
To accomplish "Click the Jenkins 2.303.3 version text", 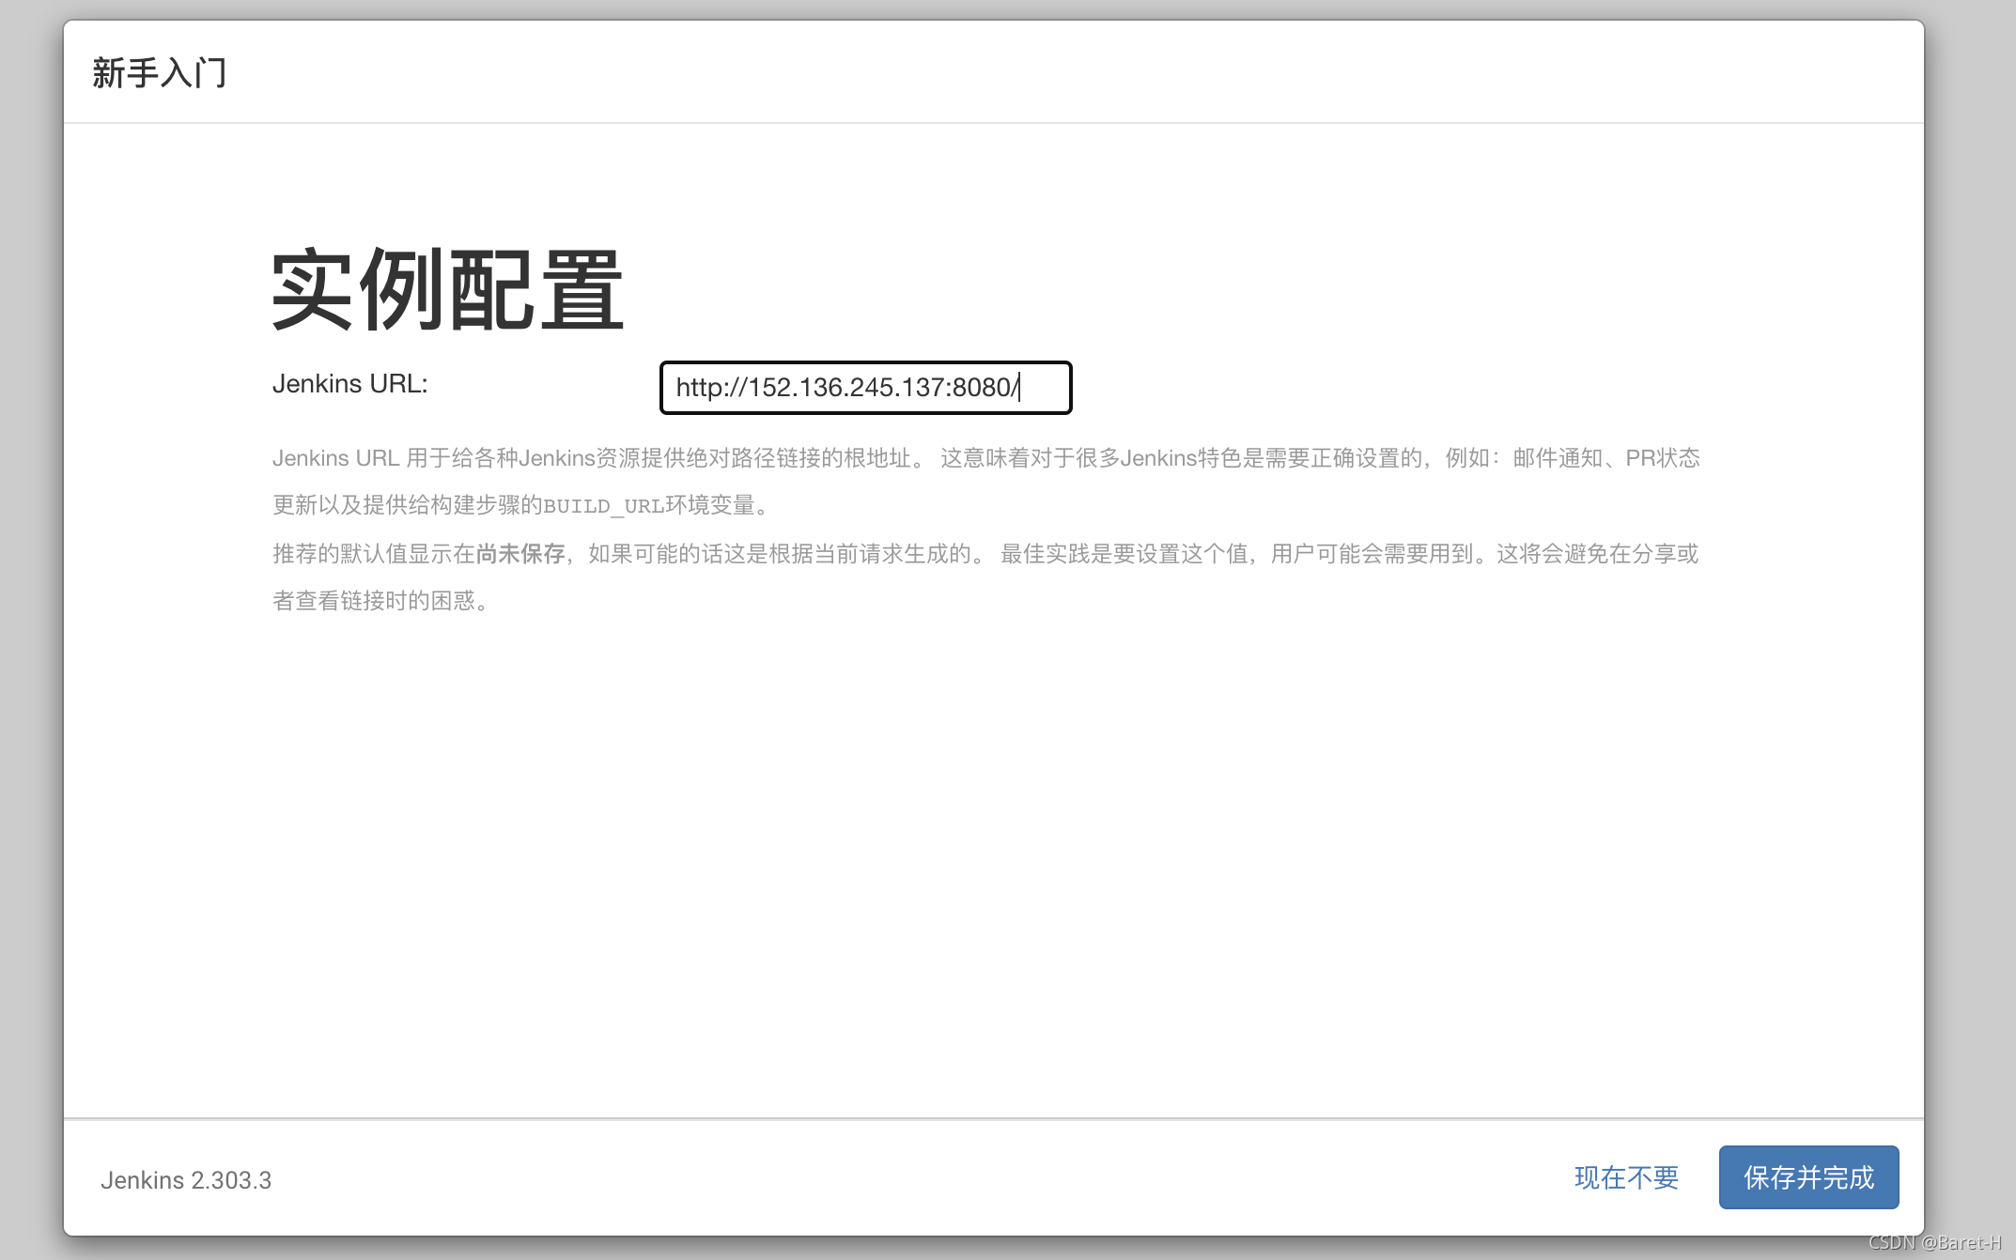I will pyautogui.click(x=186, y=1180).
